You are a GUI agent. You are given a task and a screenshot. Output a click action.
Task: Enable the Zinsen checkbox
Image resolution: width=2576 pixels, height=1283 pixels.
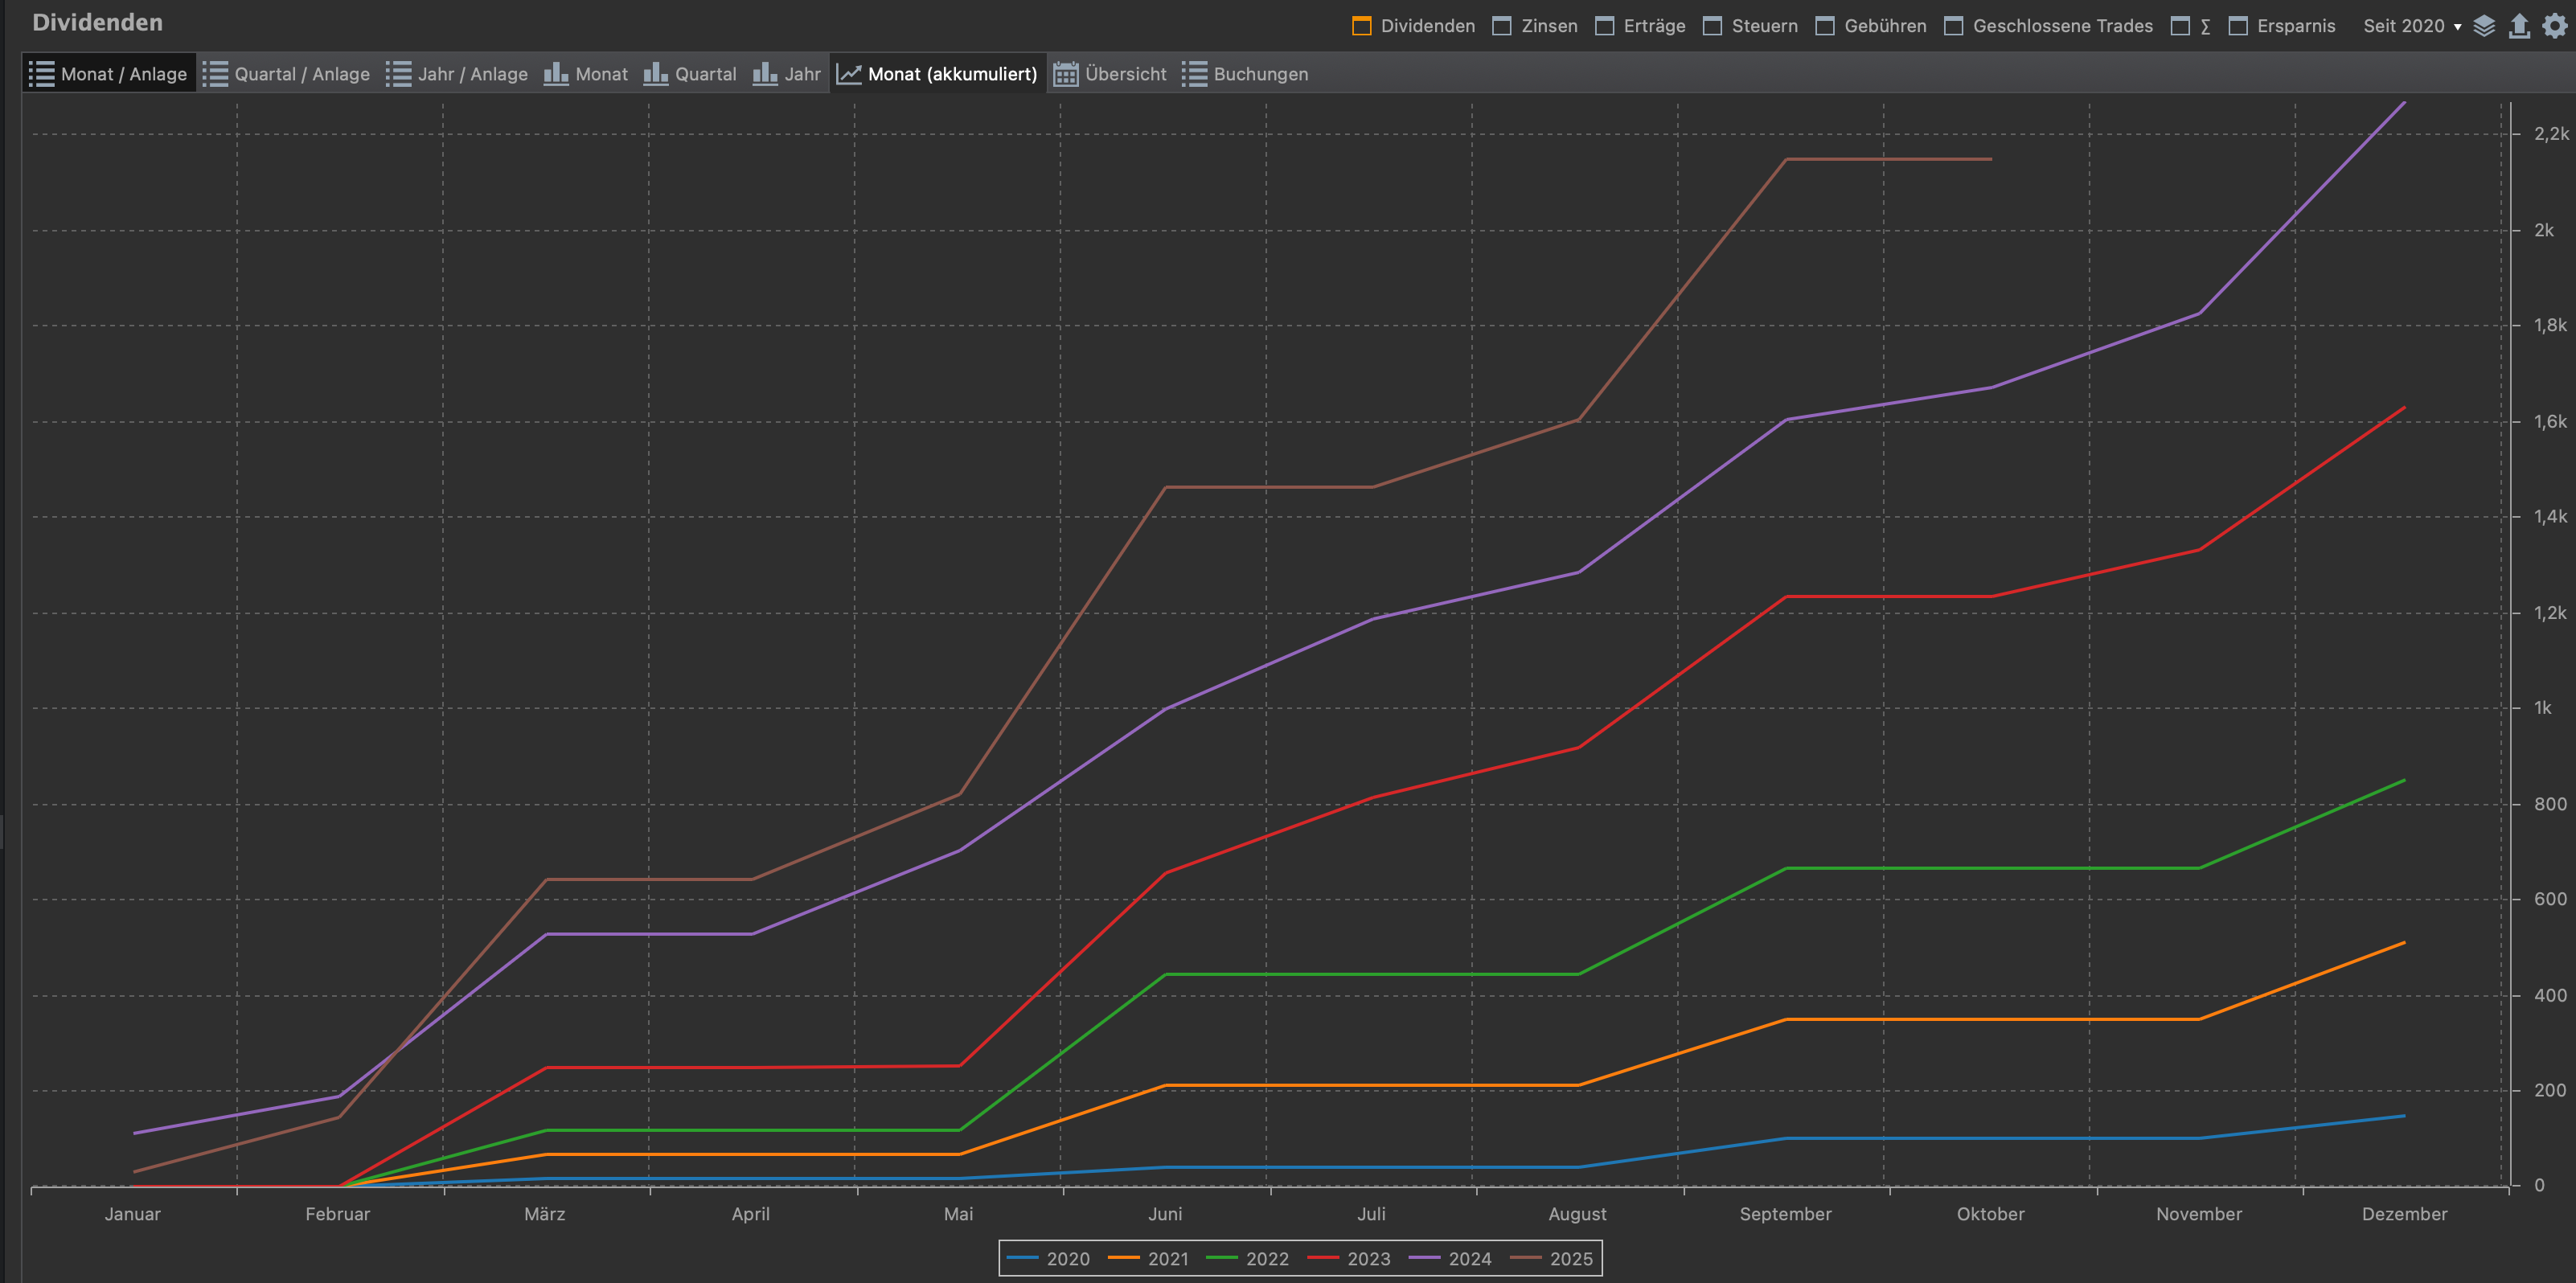click(x=1502, y=26)
